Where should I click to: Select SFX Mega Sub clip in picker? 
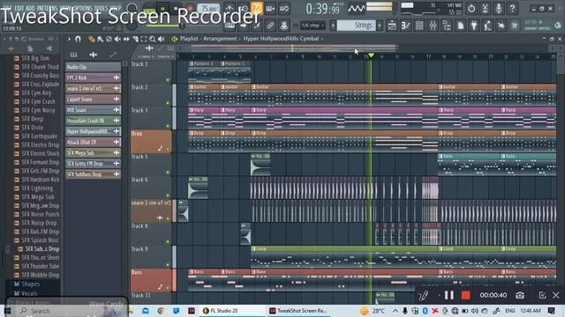(93, 152)
